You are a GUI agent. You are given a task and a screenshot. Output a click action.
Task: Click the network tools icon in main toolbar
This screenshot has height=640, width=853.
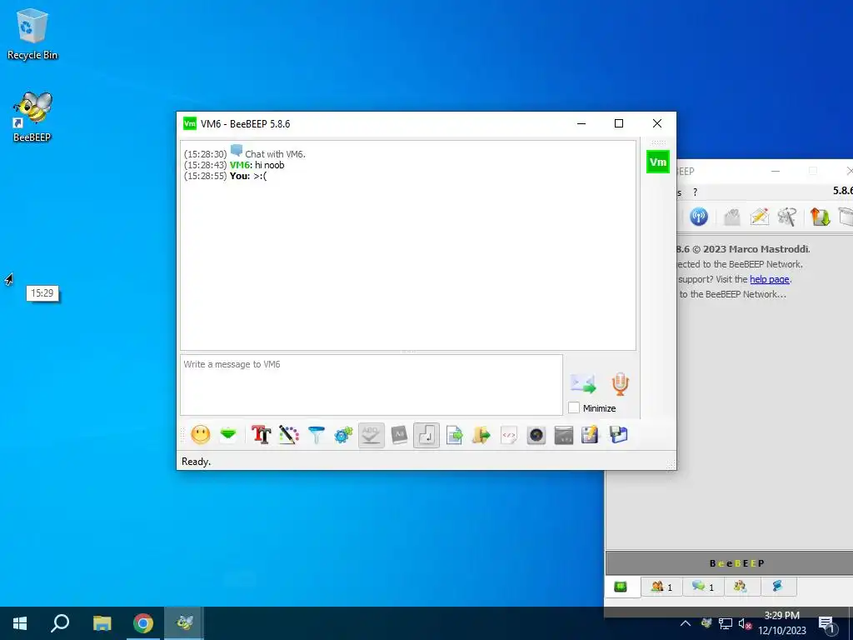(786, 217)
